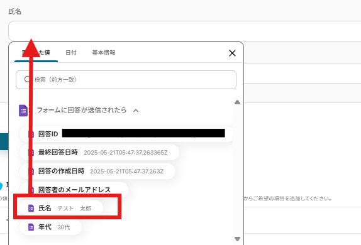Switch to the 日付 tab

(x=71, y=53)
